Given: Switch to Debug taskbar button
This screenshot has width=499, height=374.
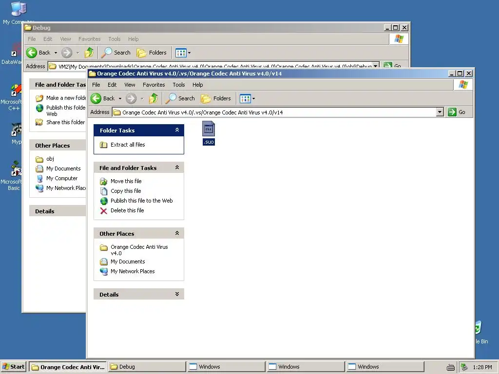Looking at the screenshot, I should coord(146,367).
